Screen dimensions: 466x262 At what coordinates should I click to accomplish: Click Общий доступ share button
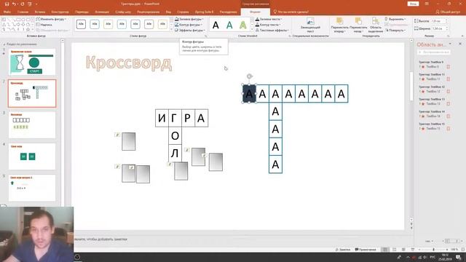pos(448,12)
